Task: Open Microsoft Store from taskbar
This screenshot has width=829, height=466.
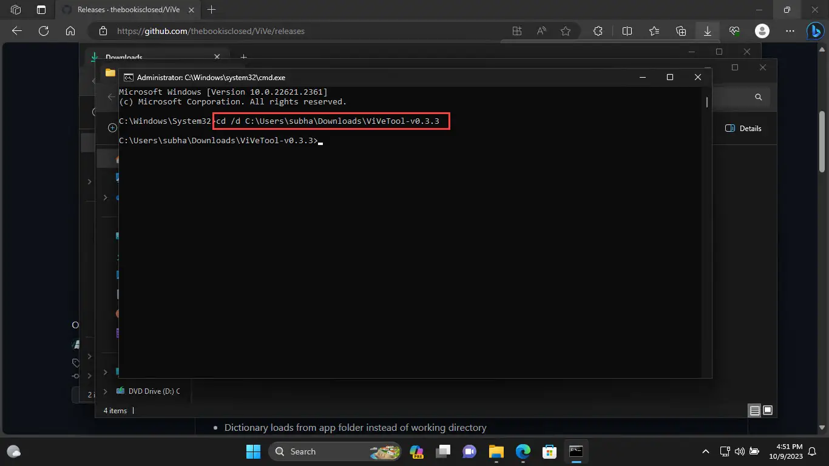Action: [550, 451]
